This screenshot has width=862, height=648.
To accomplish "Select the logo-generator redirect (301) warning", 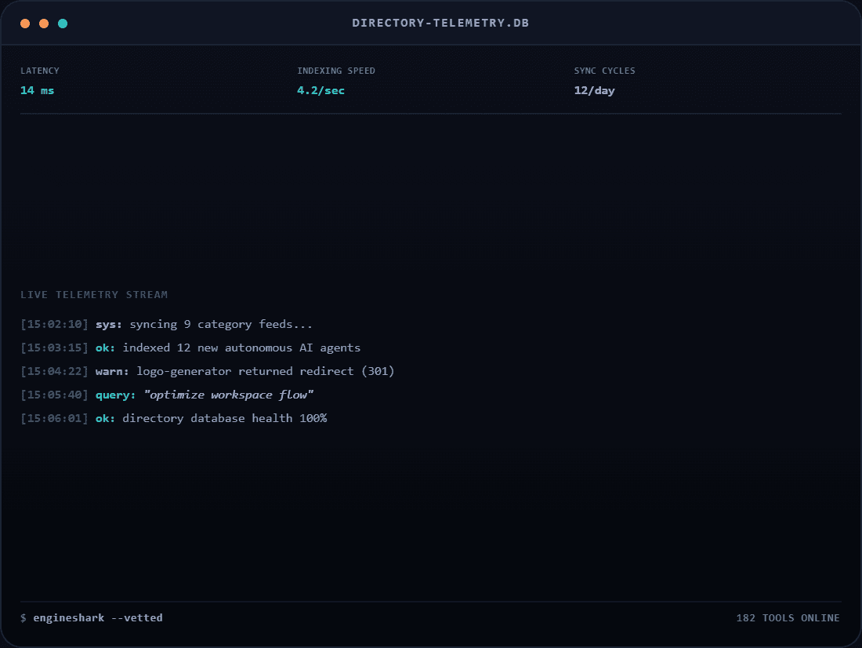I will [266, 372].
